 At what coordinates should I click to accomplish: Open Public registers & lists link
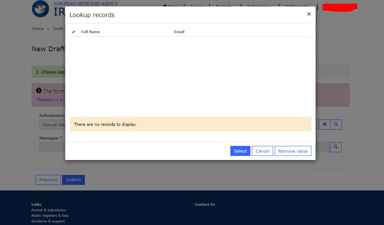click(x=50, y=216)
